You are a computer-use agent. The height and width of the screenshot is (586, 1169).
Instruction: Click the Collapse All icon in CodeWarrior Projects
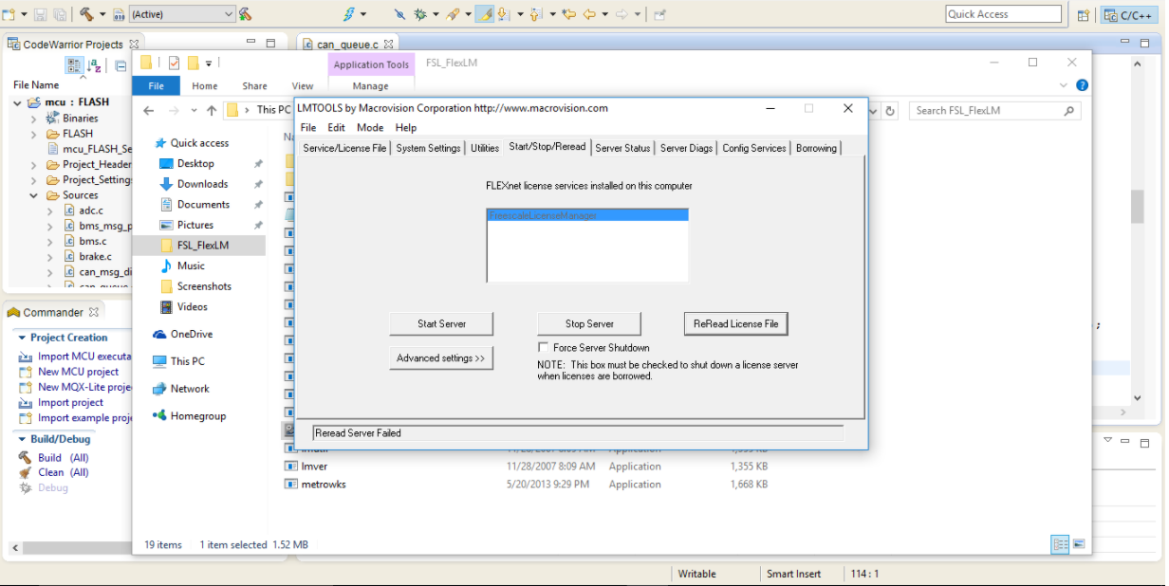[121, 65]
